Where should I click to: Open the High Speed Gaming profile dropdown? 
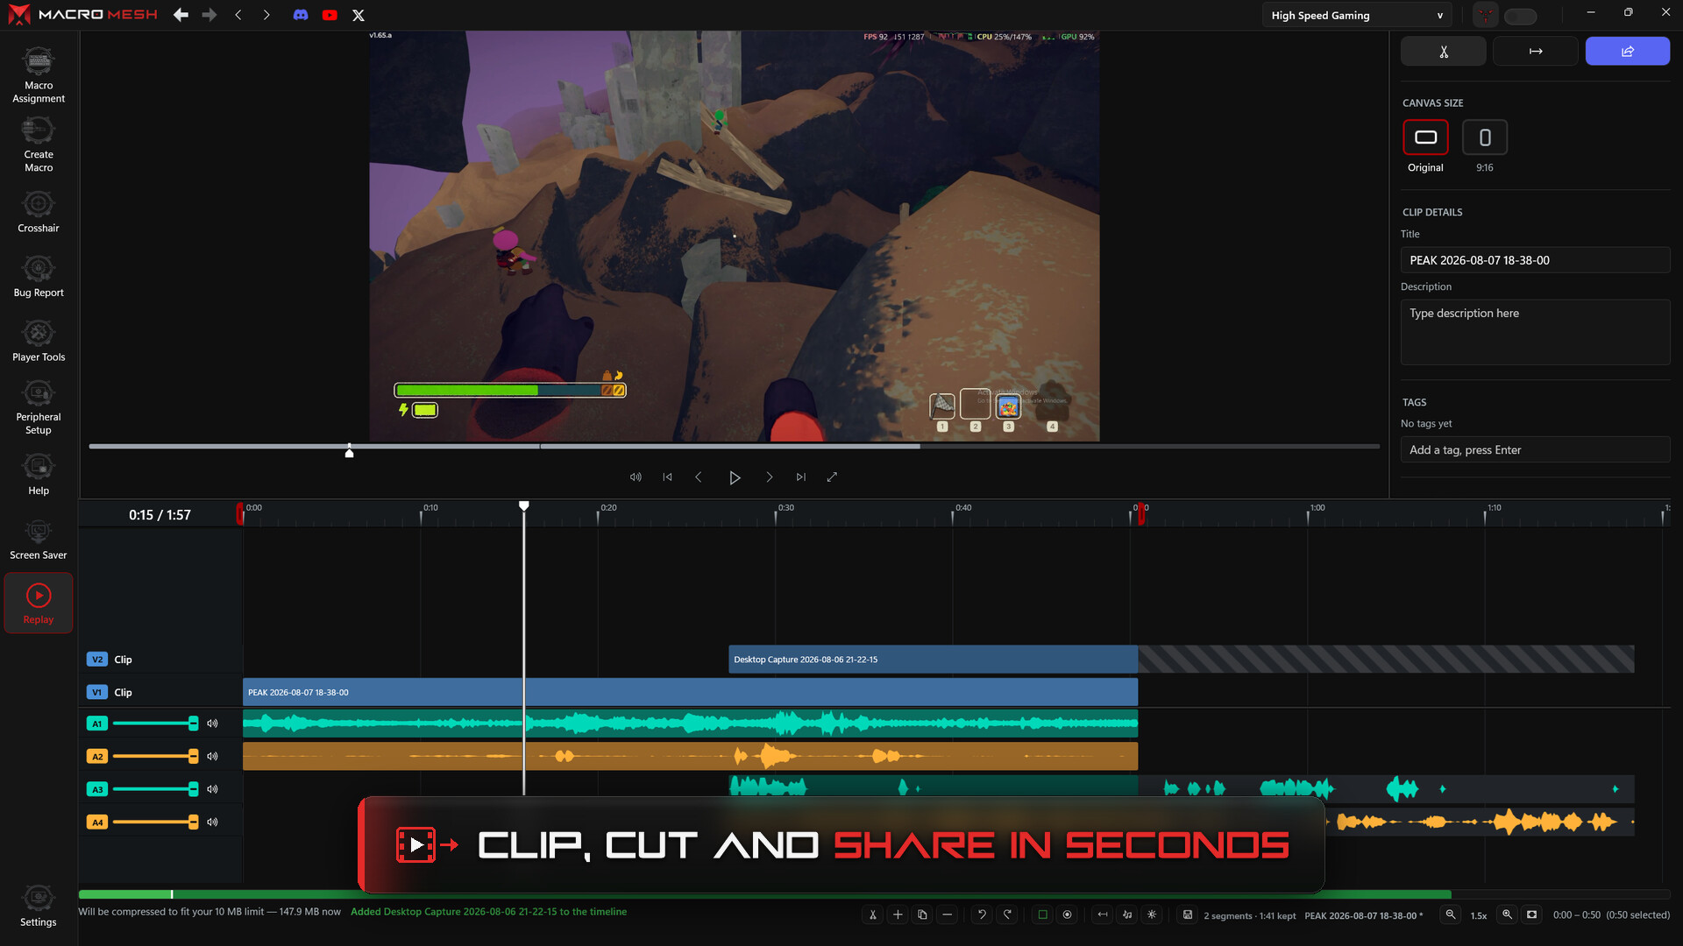1357,15
